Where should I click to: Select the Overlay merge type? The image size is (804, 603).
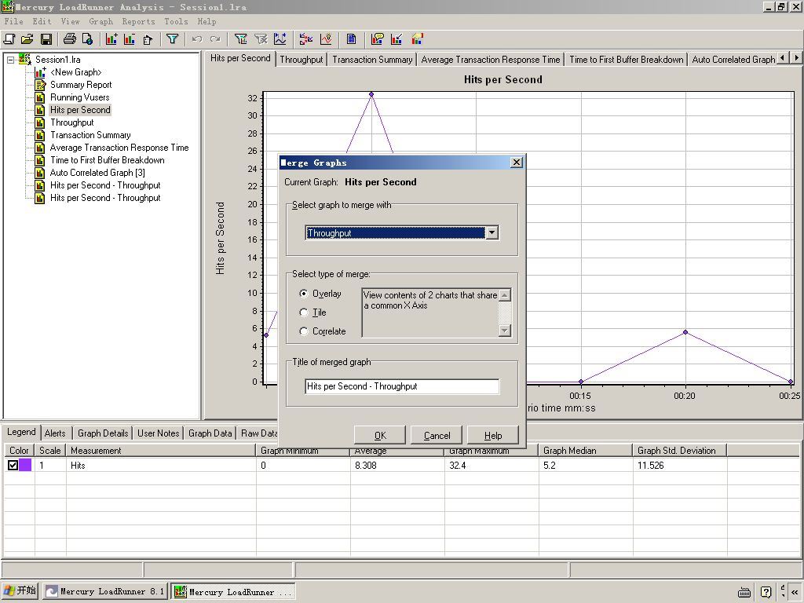304,294
